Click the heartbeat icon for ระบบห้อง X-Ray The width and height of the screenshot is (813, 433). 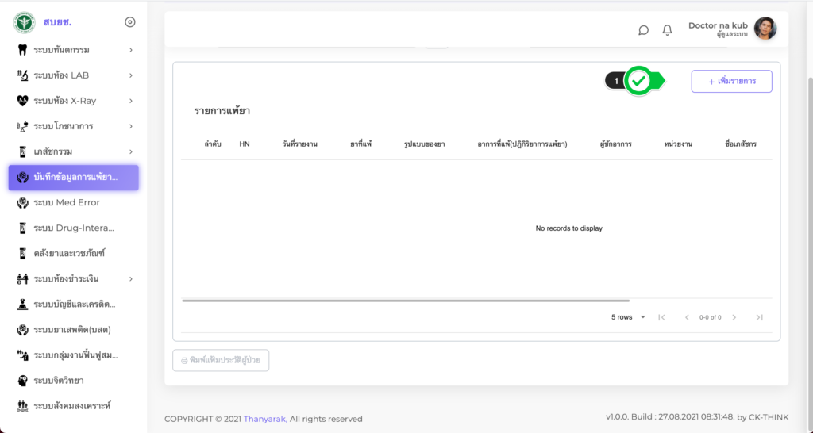[22, 101]
